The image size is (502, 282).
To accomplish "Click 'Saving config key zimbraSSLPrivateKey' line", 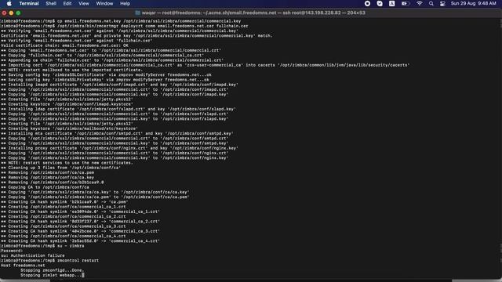I will 104,80.
